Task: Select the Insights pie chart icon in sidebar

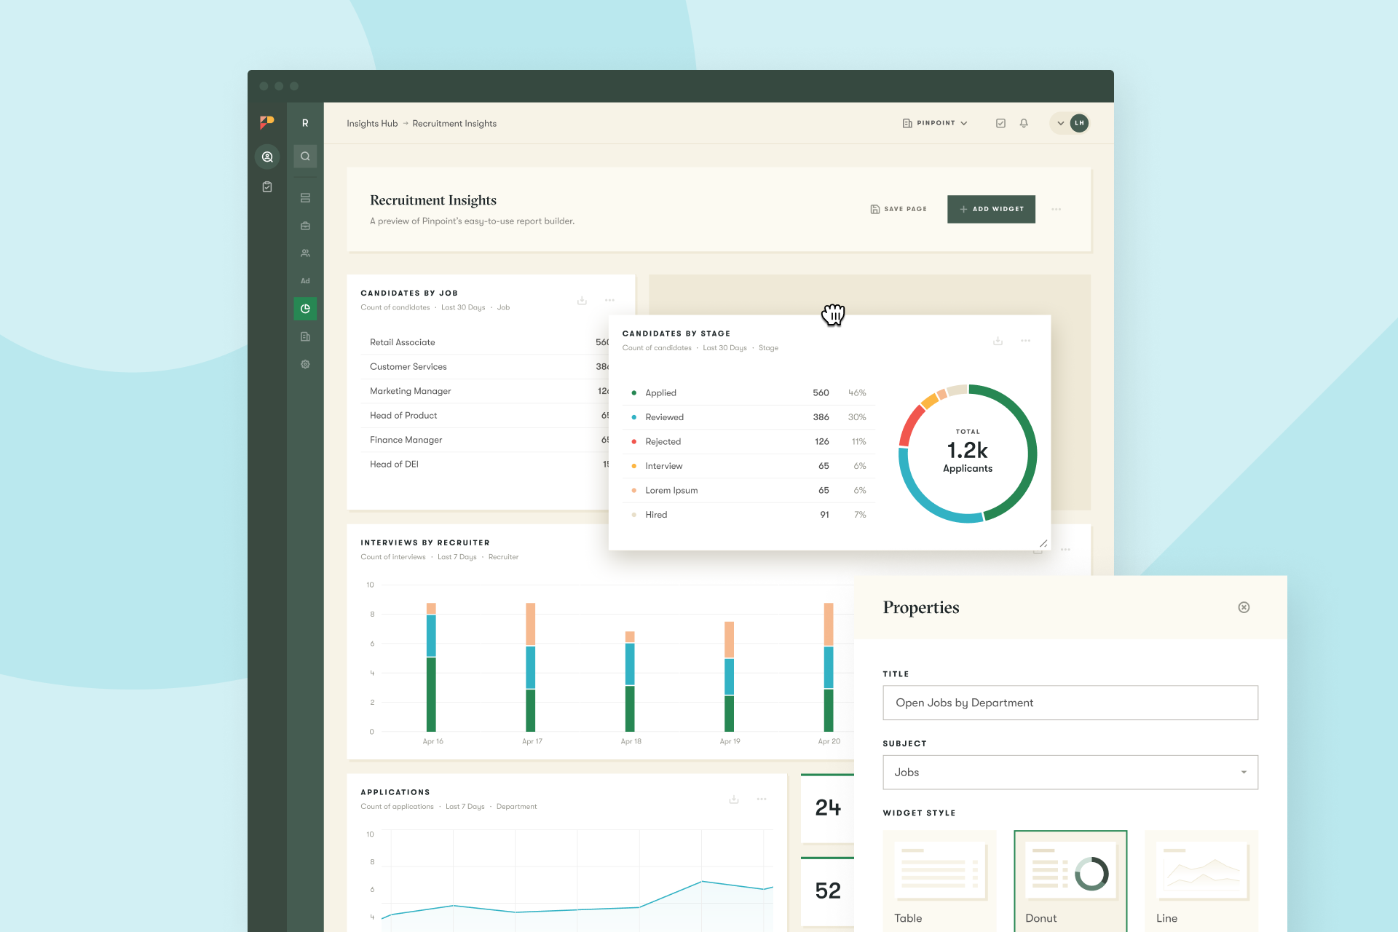Action: tap(305, 308)
